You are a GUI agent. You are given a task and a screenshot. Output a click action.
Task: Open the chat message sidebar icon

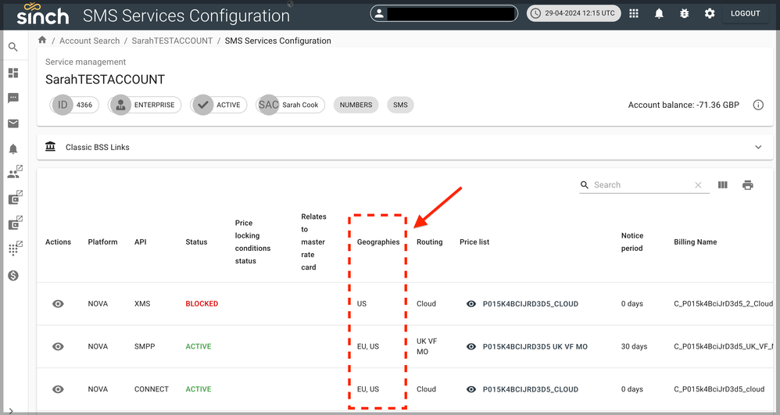13,98
